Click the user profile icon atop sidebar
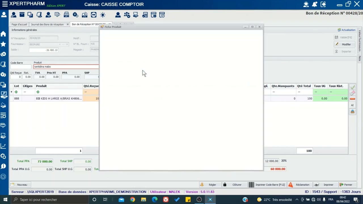Image resolution: width=363 pixels, height=204 pixels. tap(4, 15)
